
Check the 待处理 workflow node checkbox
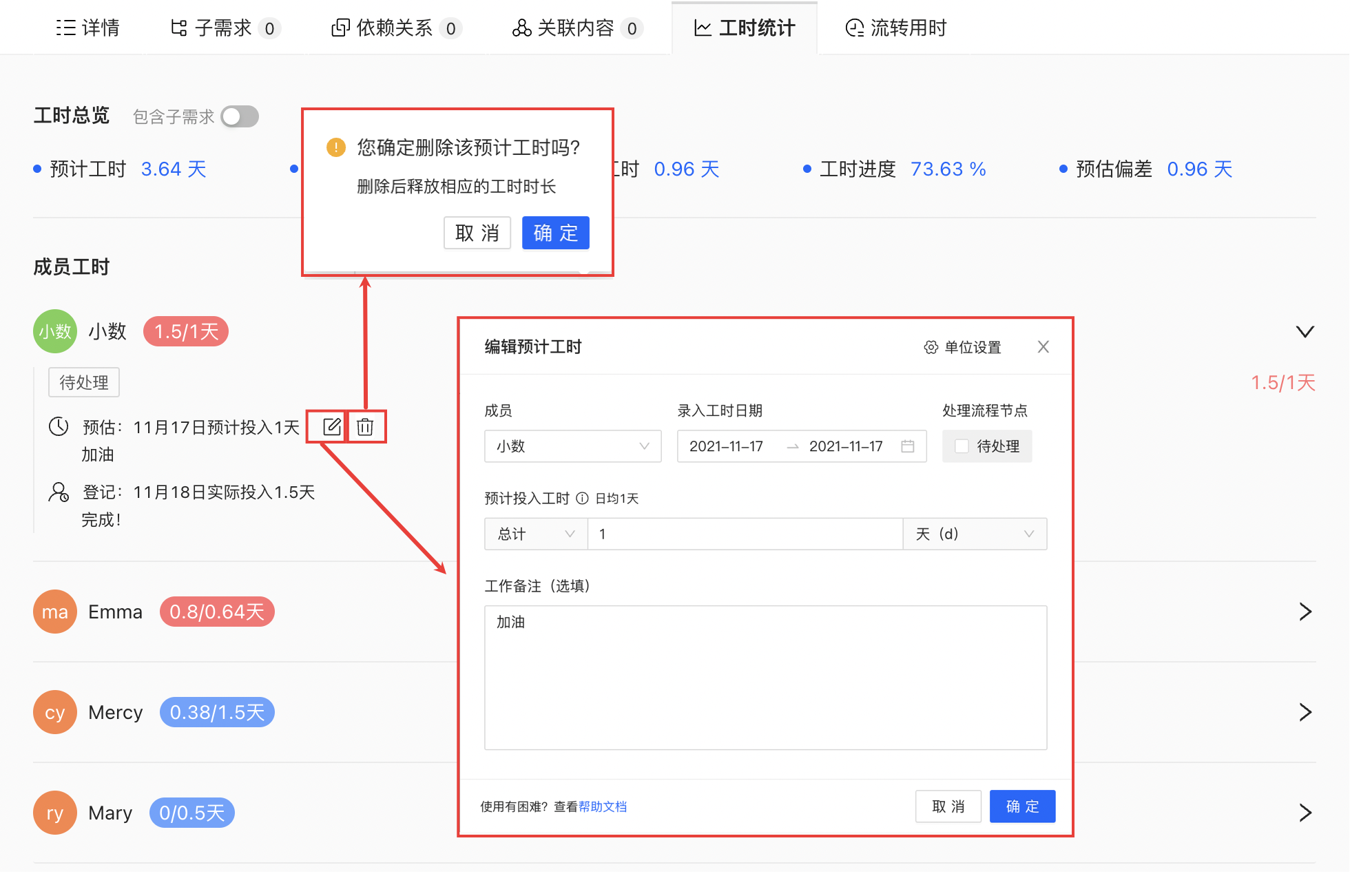click(x=962, y=446)
